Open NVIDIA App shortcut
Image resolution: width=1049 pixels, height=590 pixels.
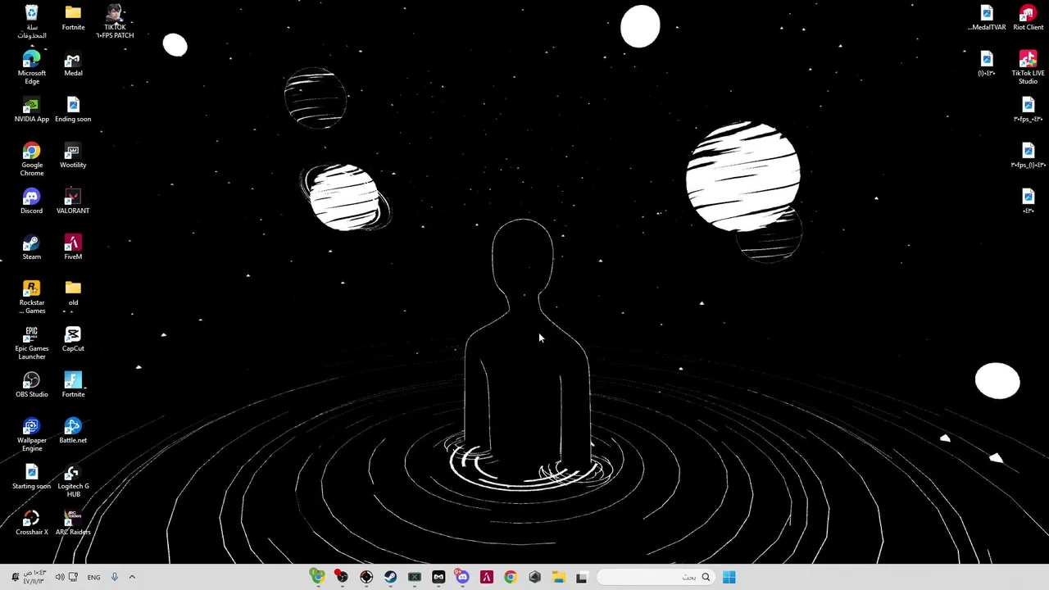[31, 110]
